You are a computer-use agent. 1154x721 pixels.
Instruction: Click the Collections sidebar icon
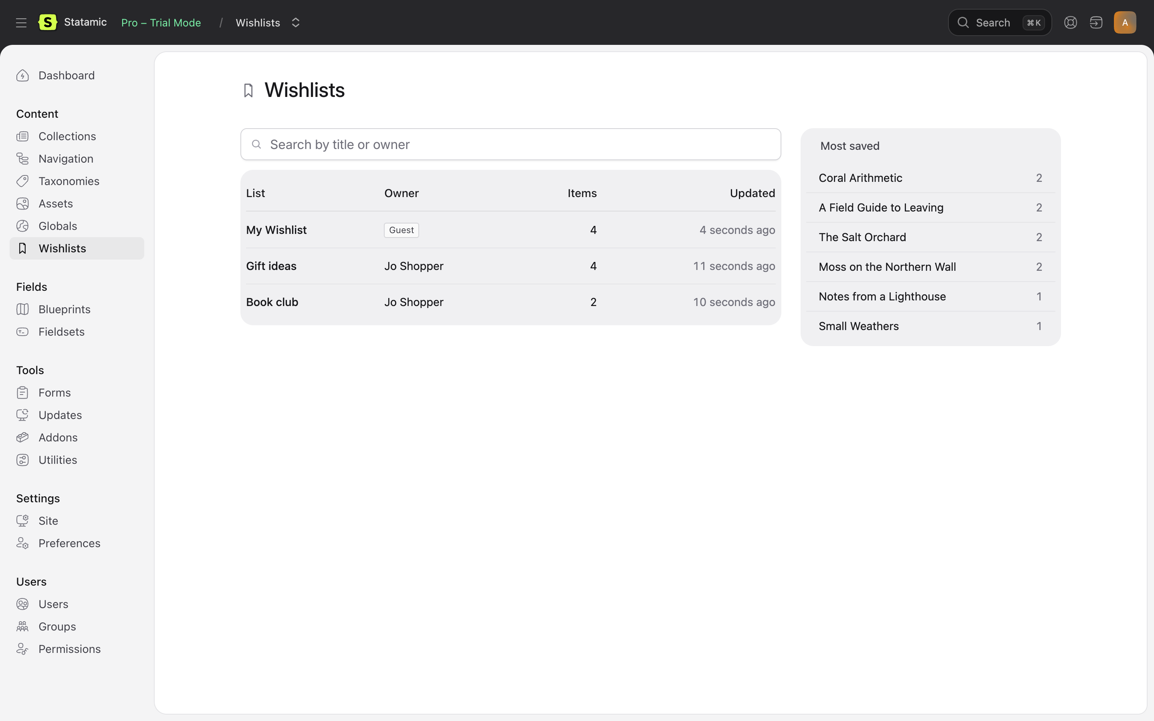[22, 136]
